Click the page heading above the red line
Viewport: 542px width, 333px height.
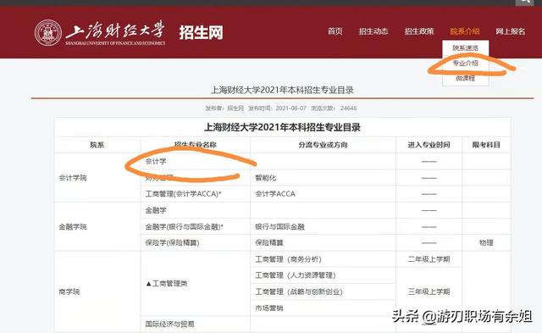282,91
